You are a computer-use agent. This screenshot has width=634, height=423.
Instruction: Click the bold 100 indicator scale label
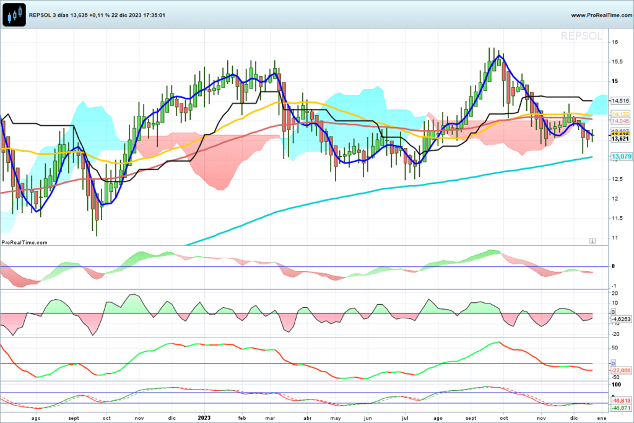pos(616,385)
